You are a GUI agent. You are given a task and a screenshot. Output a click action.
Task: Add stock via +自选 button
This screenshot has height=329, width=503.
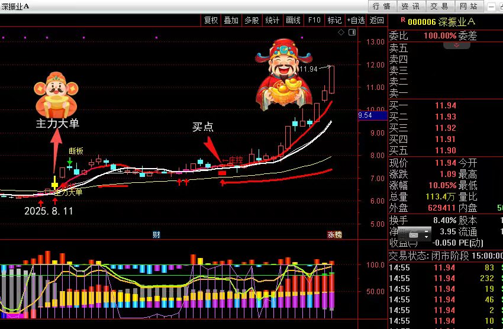356,20
